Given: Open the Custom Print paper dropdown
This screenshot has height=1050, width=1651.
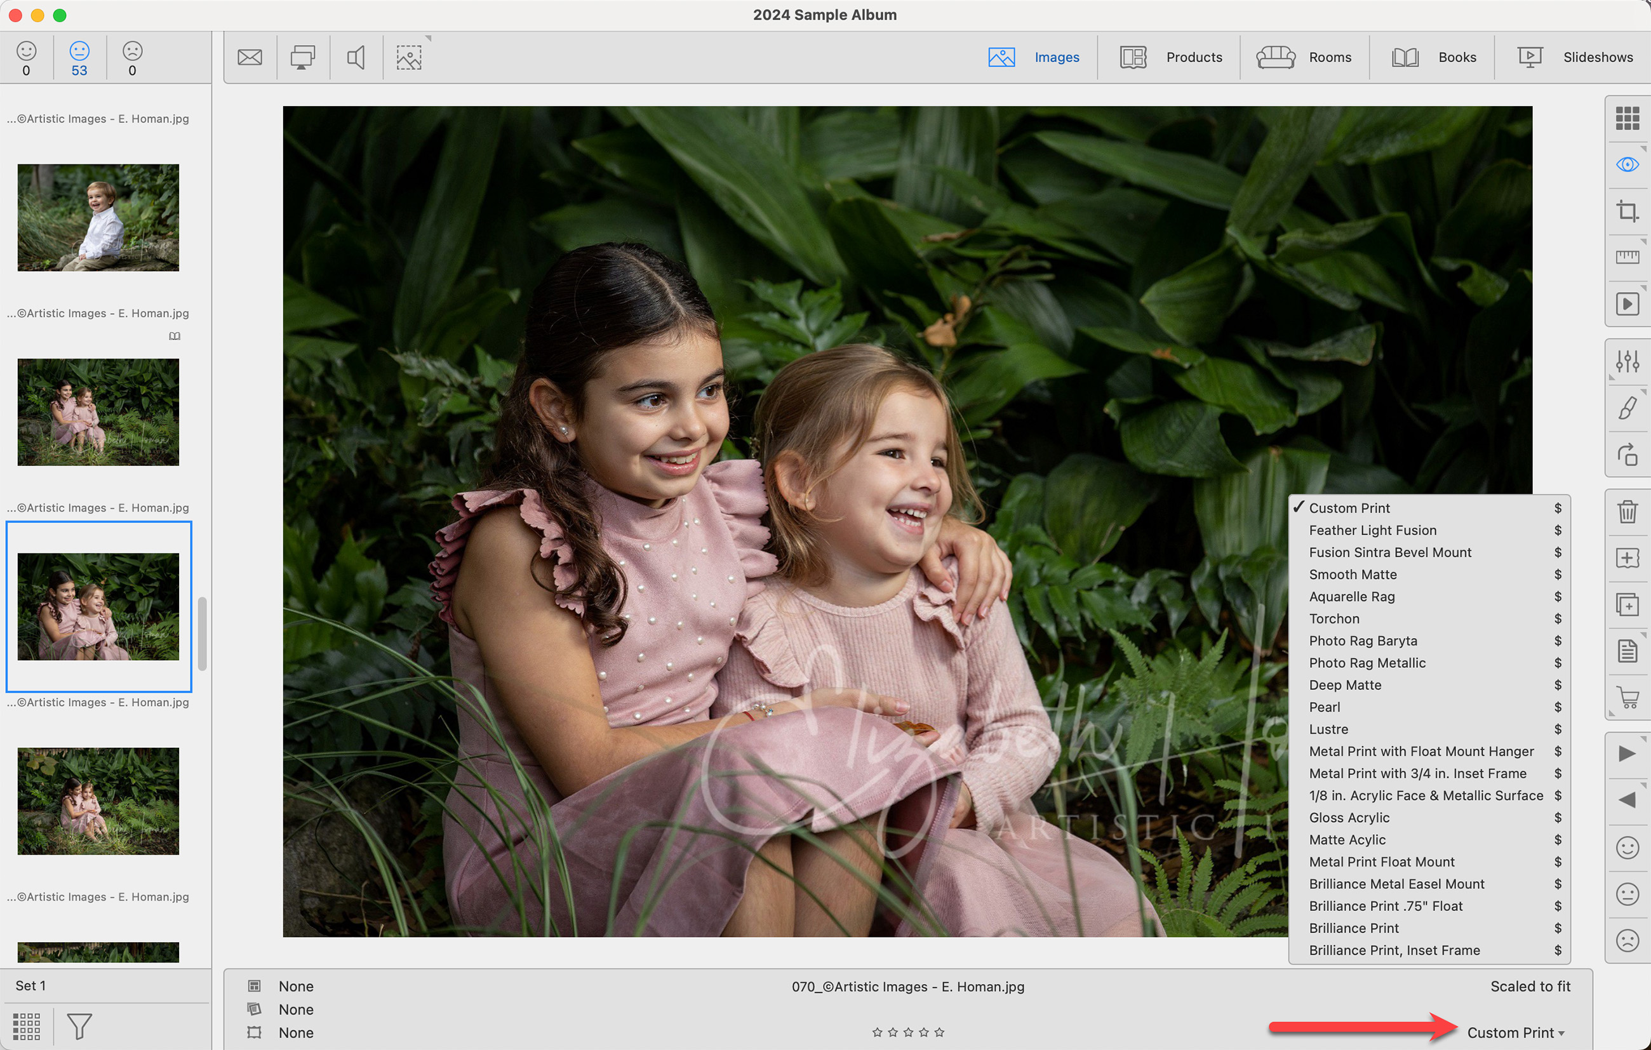Looking at the screenshot, I should [x=1515, y=1032].
